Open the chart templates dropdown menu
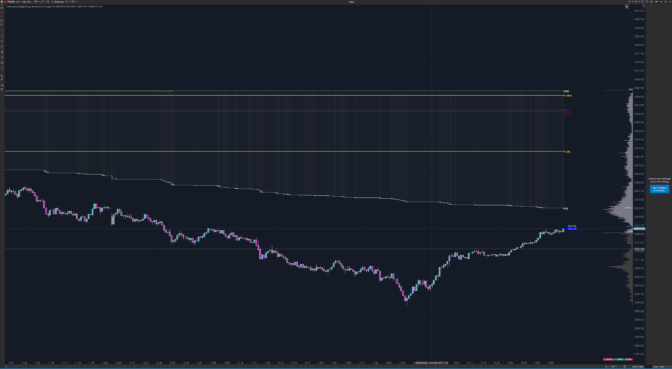This screenshot has width=672, height=369. 75,2
